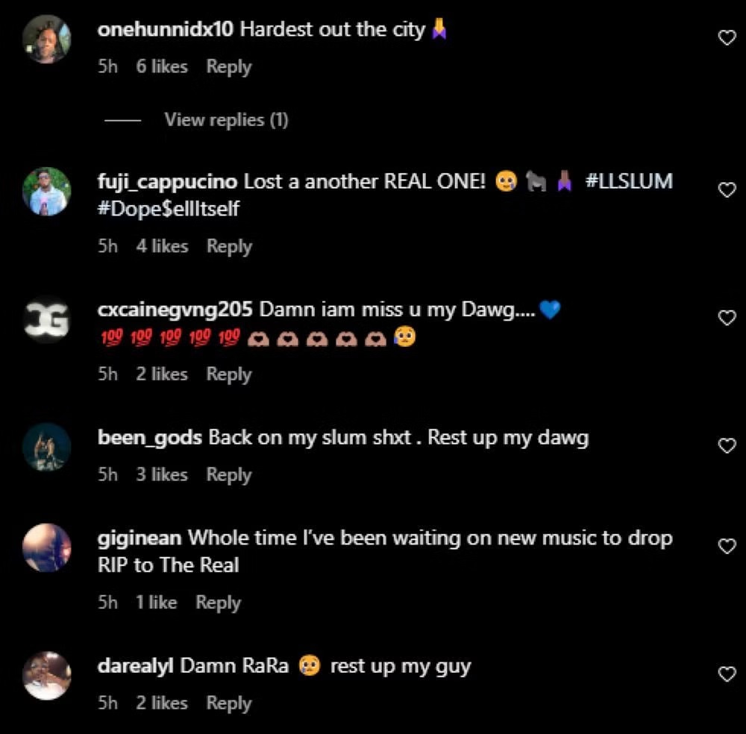Open the cxcainegvng205 avatar

46,319
